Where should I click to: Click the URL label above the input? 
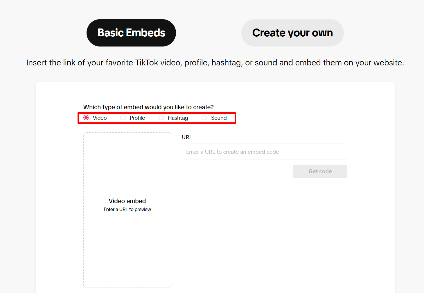click(187, 137)
